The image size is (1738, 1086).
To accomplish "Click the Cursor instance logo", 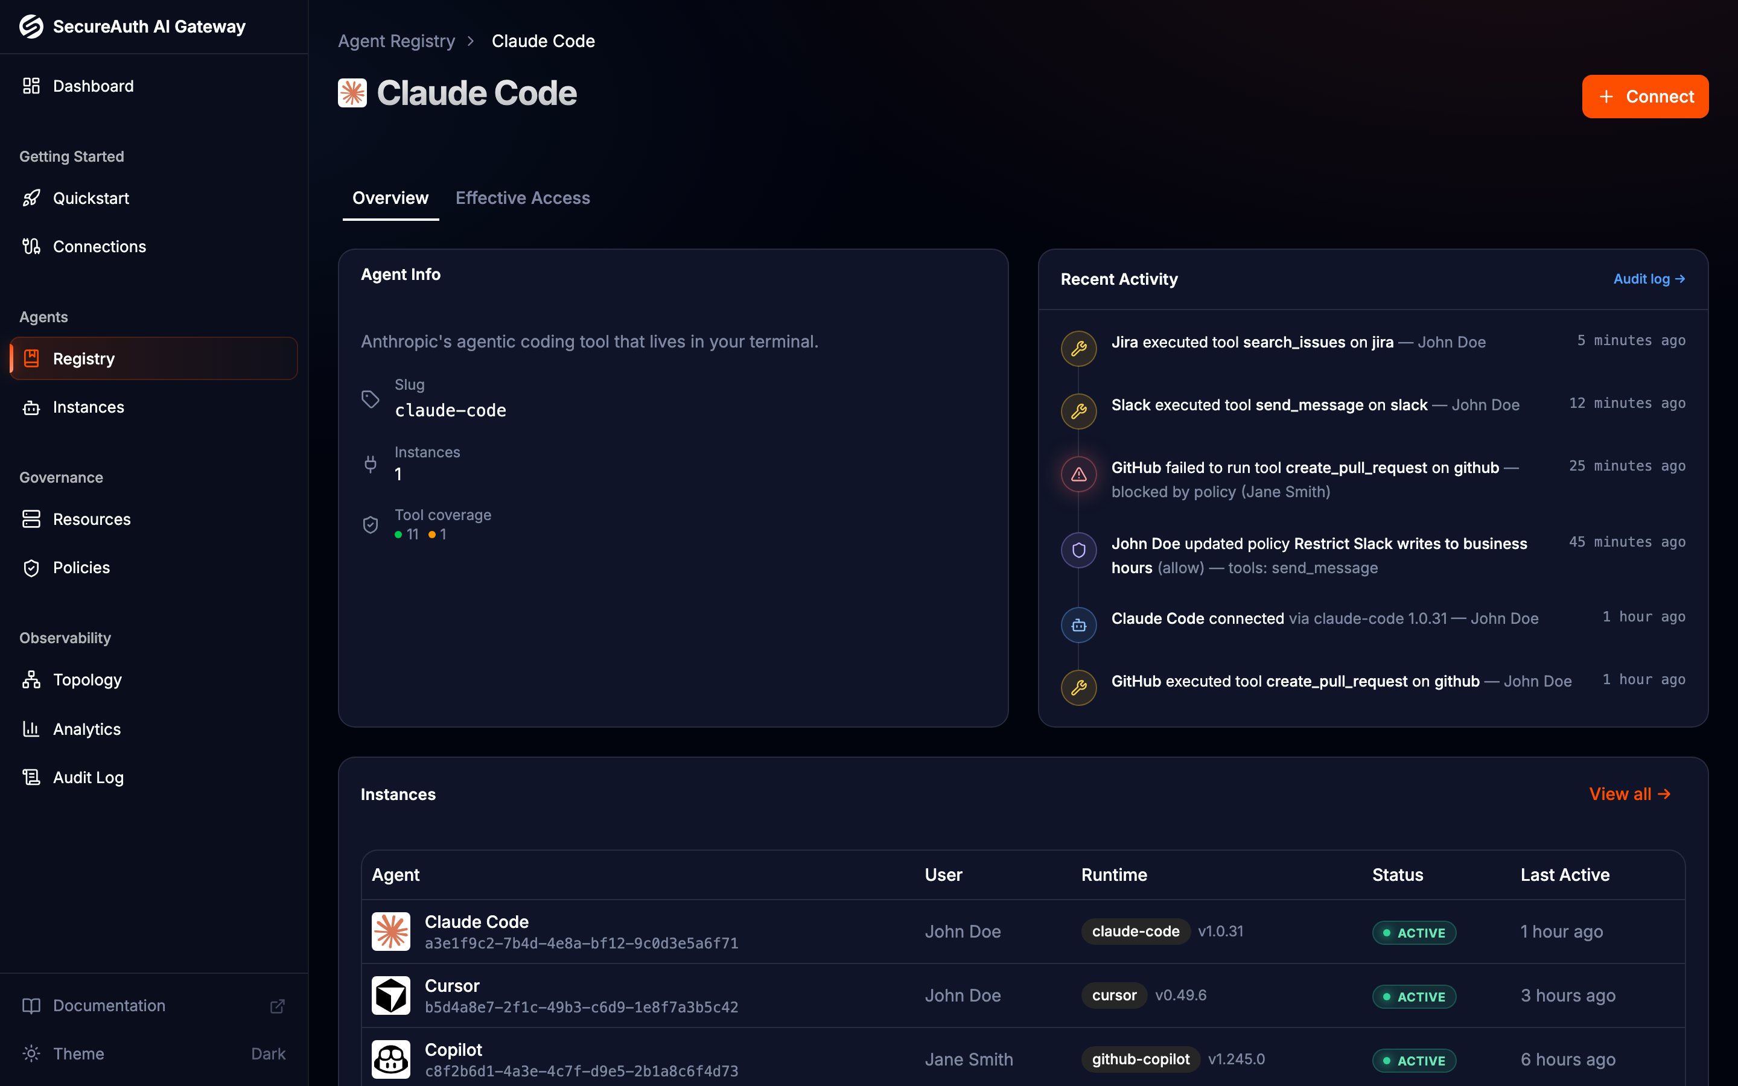I will coord(390,996).
